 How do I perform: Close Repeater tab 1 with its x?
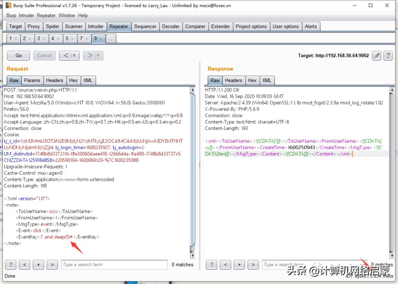click(x=16, y=39)
